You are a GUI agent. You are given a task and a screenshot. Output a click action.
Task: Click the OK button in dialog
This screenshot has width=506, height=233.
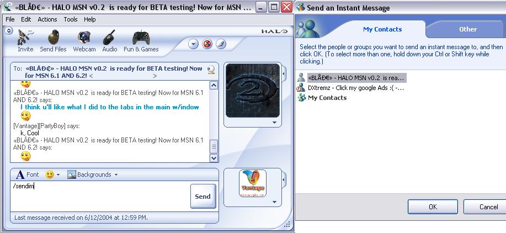tap(433, 207)
